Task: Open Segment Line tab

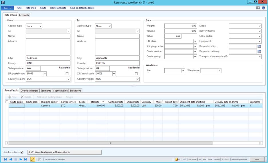Action: [60, 91]
